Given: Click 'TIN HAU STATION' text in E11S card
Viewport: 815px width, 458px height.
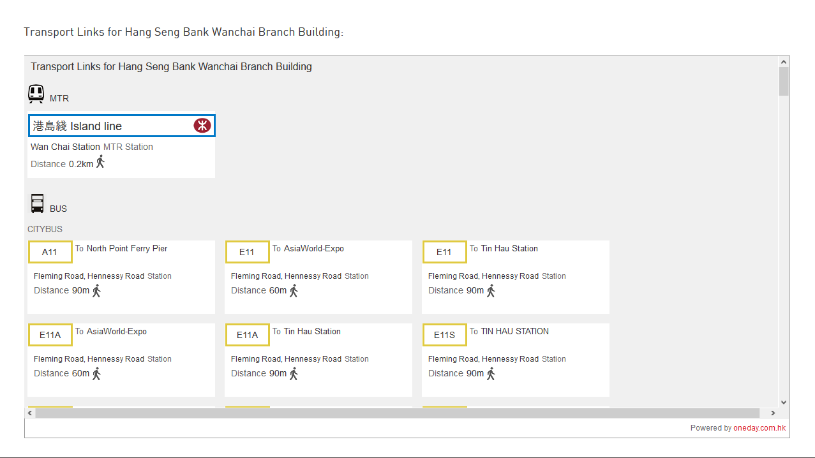Looking at the screenshot, I should pyautogui.click(x=515, y=331).
